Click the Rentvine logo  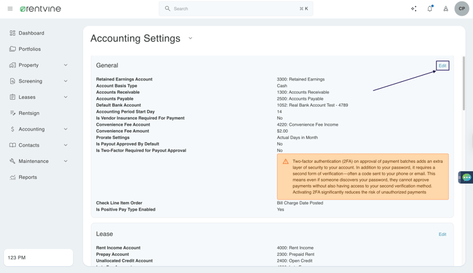tap(41, 9)
